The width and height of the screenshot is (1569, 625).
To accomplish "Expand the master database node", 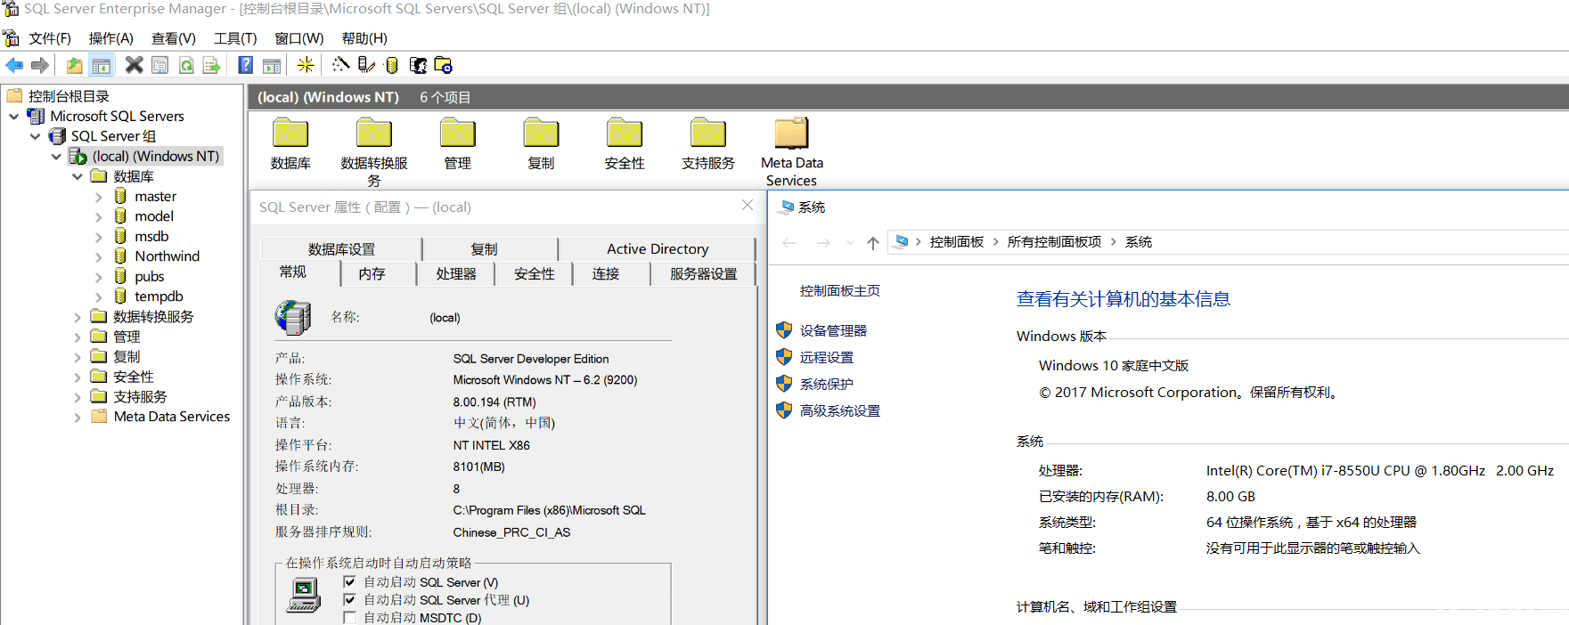I will click(99, 197).
